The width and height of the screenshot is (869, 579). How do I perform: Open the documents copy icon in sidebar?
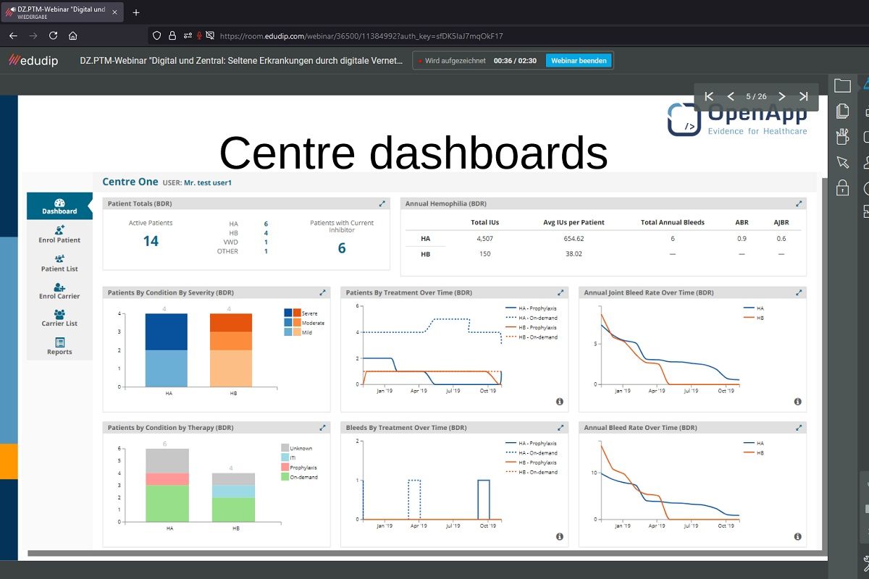(842, 111)
